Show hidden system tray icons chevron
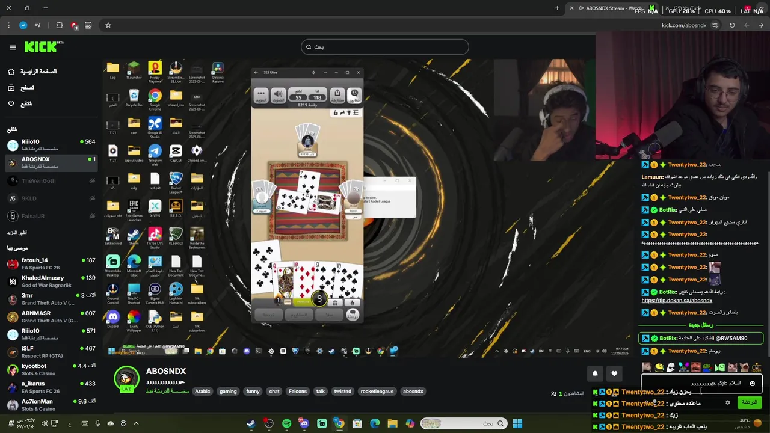 [136, 423]
